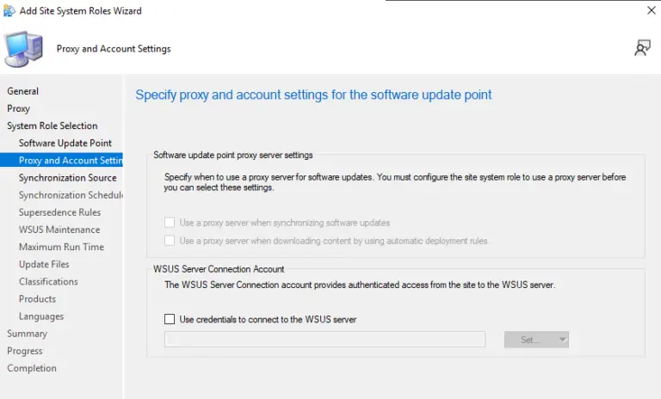
Task: Go to the Languages page
Action: click(x=41, y=316)
